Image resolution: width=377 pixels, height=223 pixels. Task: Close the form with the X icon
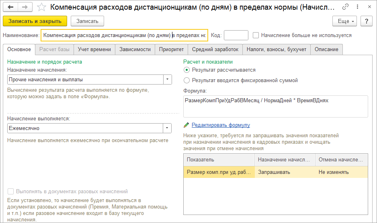coord(368,7)
